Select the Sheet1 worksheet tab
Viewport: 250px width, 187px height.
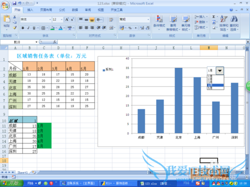pyautogui.click(x=22, y=173)
